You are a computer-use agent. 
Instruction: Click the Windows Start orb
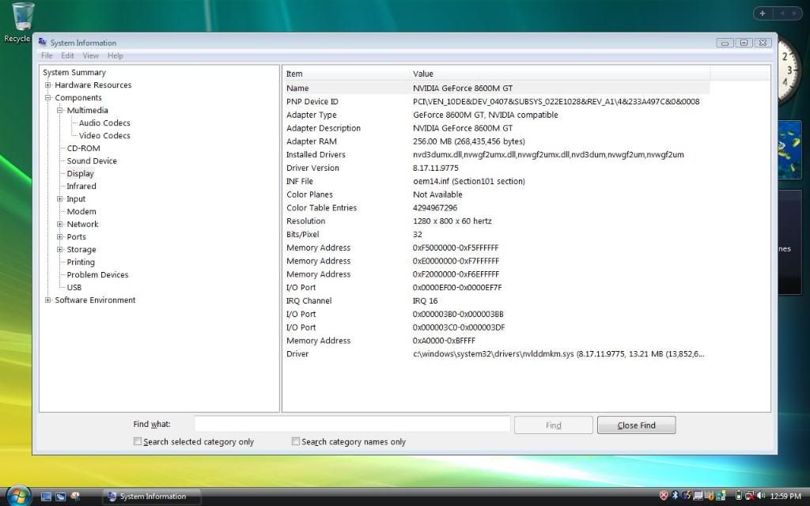[17, 496]
